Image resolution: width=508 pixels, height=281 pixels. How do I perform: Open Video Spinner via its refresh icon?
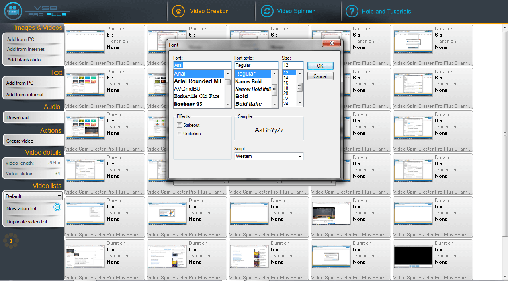(x=267, y=11)
